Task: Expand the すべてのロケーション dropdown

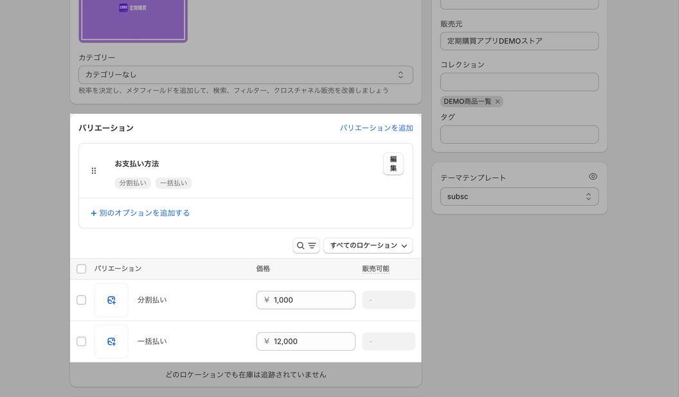Action: (368, 246)
